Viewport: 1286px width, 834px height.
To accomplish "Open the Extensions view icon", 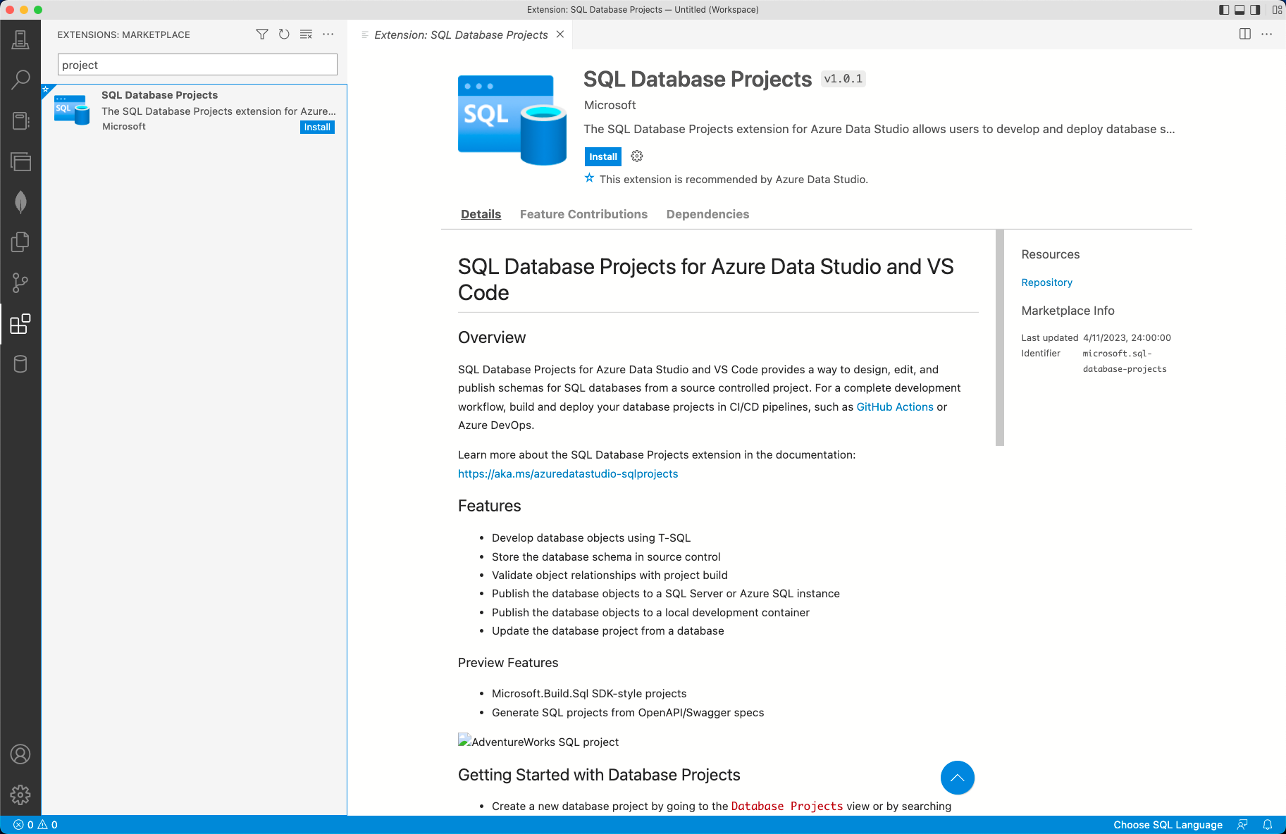I will pos(20,324).
